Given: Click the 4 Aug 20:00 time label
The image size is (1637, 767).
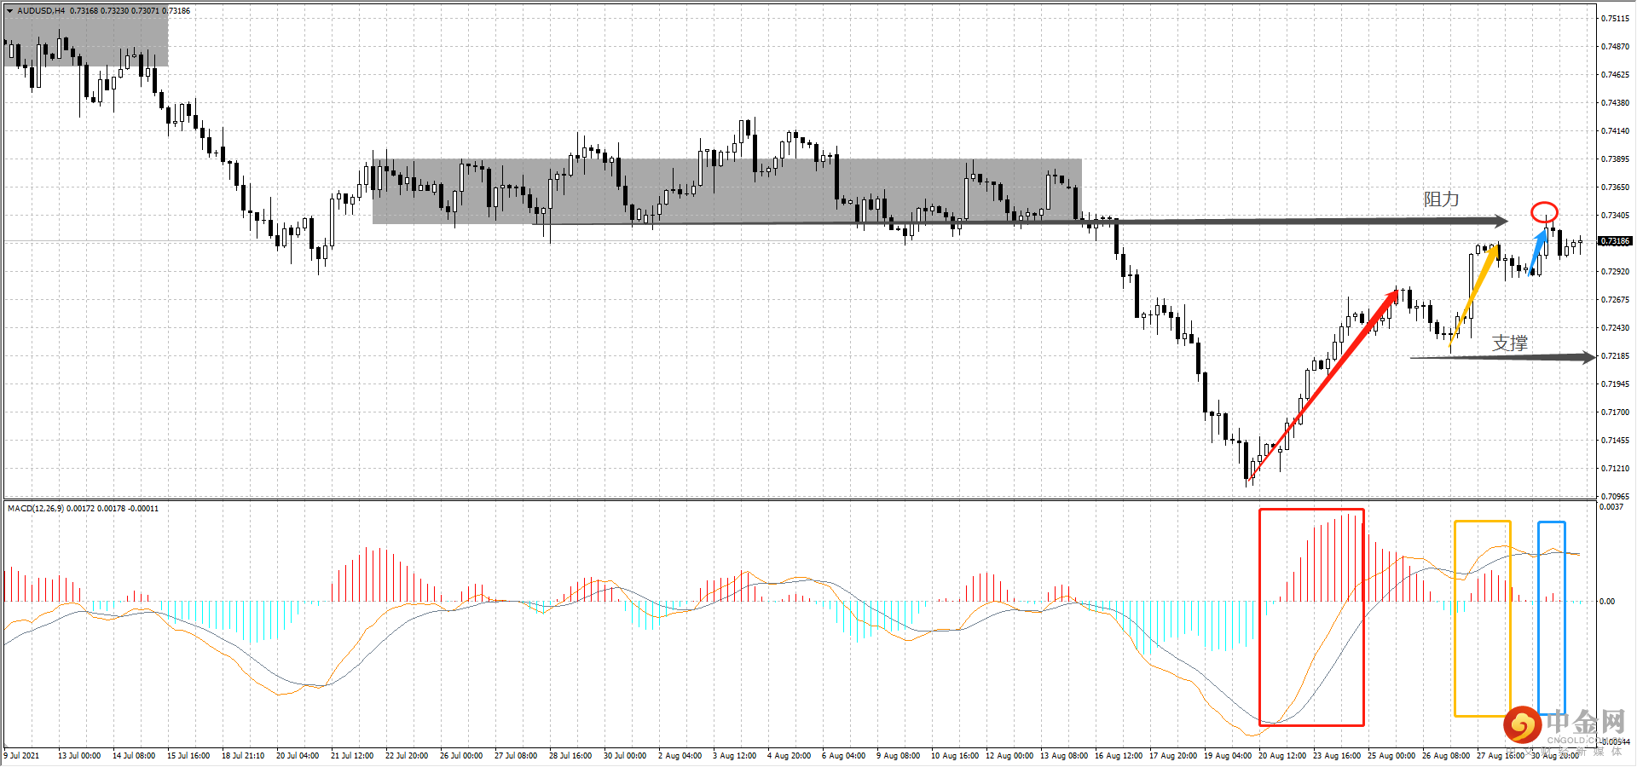Looking at the screenshot, I should [789, 756].
